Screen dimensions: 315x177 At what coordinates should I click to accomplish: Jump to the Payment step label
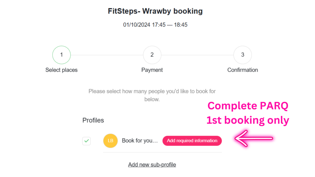pyautogui.click(x=152, y=70)
